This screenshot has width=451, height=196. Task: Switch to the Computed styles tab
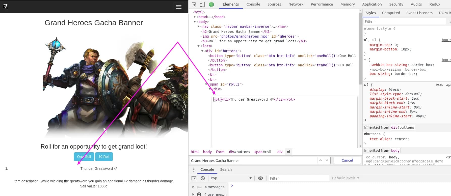[391, 13]
